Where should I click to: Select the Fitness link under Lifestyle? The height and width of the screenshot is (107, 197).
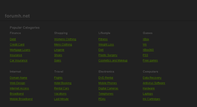[103, 39]
